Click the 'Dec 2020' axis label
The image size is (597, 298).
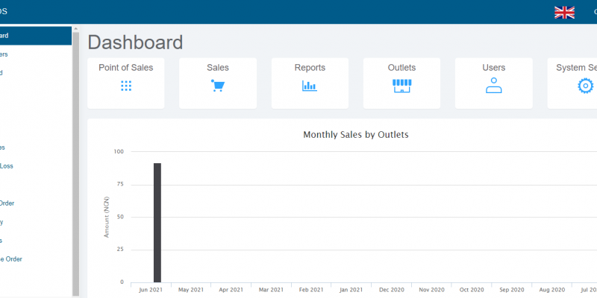coord(392,289)
